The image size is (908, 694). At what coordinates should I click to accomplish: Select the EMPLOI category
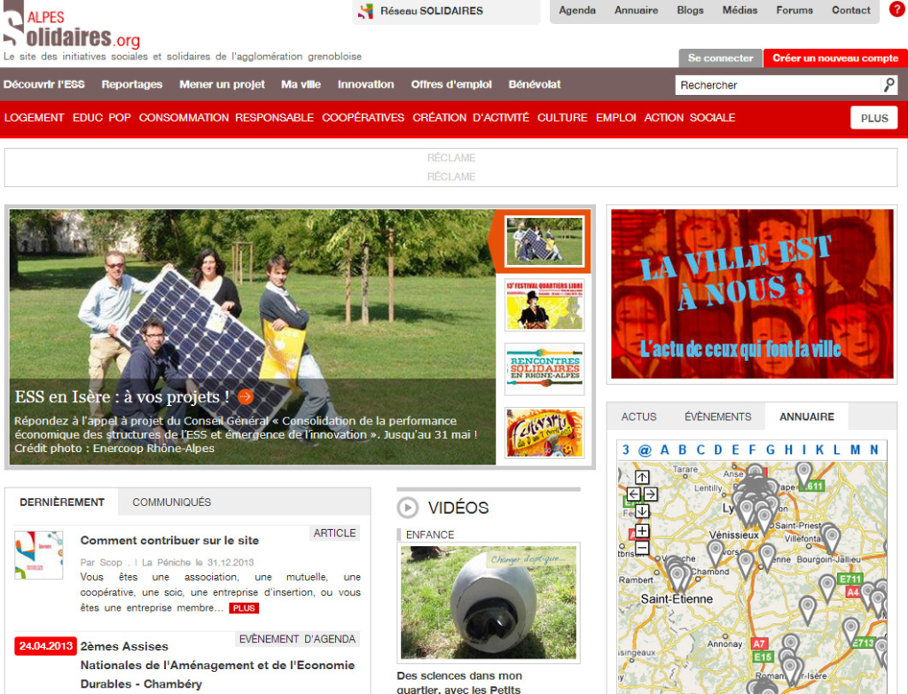point(616,118)
